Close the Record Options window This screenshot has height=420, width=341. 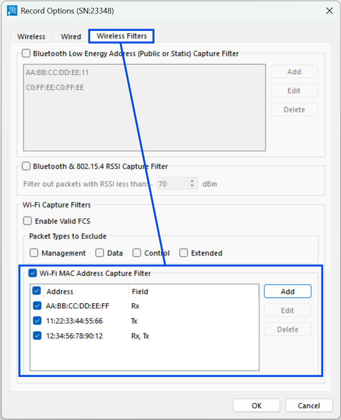(x=329, y=11)
